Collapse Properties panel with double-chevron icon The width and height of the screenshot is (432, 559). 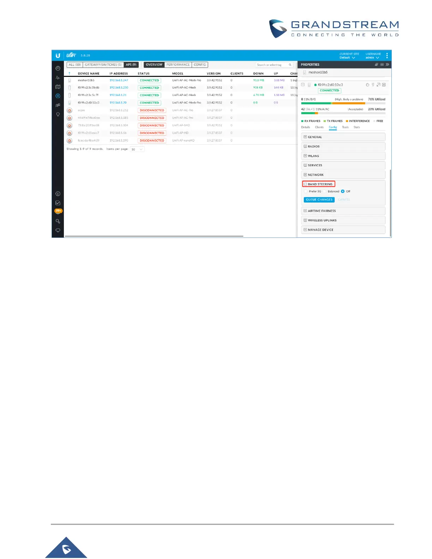tap(387, 65)
